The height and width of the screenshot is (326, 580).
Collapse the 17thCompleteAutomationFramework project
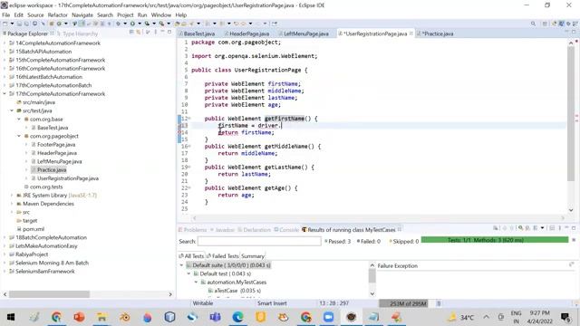tap(5, 94)
